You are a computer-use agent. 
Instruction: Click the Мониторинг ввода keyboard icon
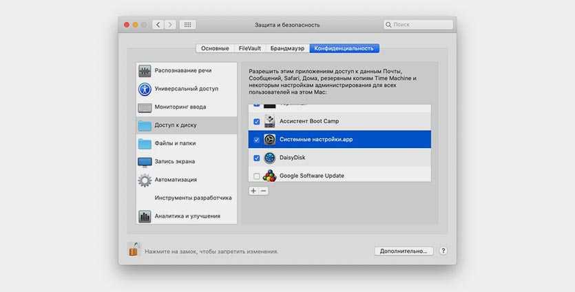[145, 107]
